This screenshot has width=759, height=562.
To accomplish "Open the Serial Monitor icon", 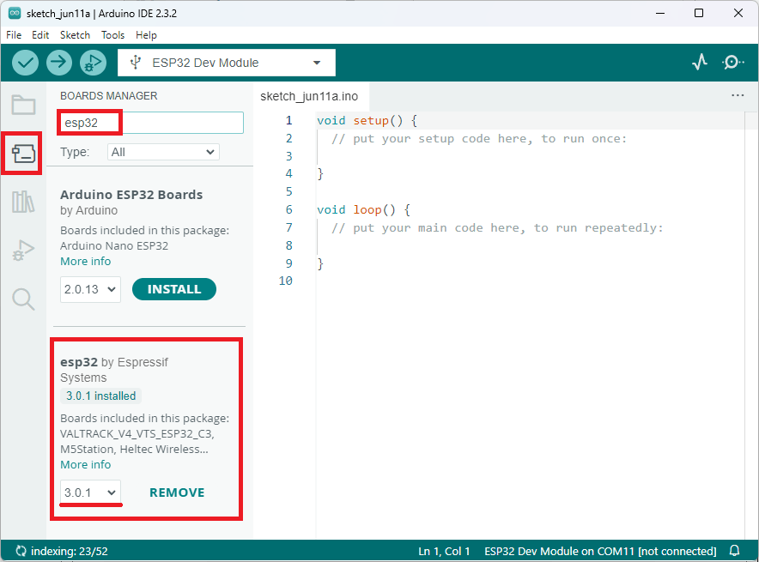I will click(732, 62).
